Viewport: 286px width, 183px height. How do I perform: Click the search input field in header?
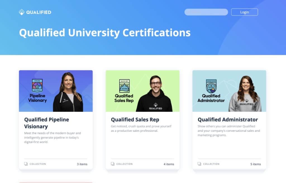point(206,12)
